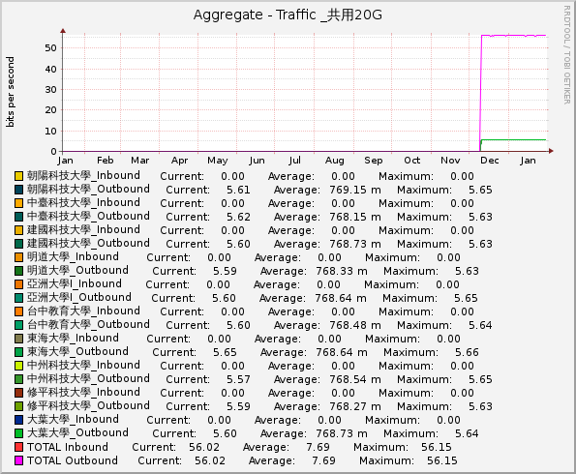This screenshot has width=576, height=474.
Task: Click the 中臺科技大學_Inbound orange swatch
Action: click(x=18, y=203)
